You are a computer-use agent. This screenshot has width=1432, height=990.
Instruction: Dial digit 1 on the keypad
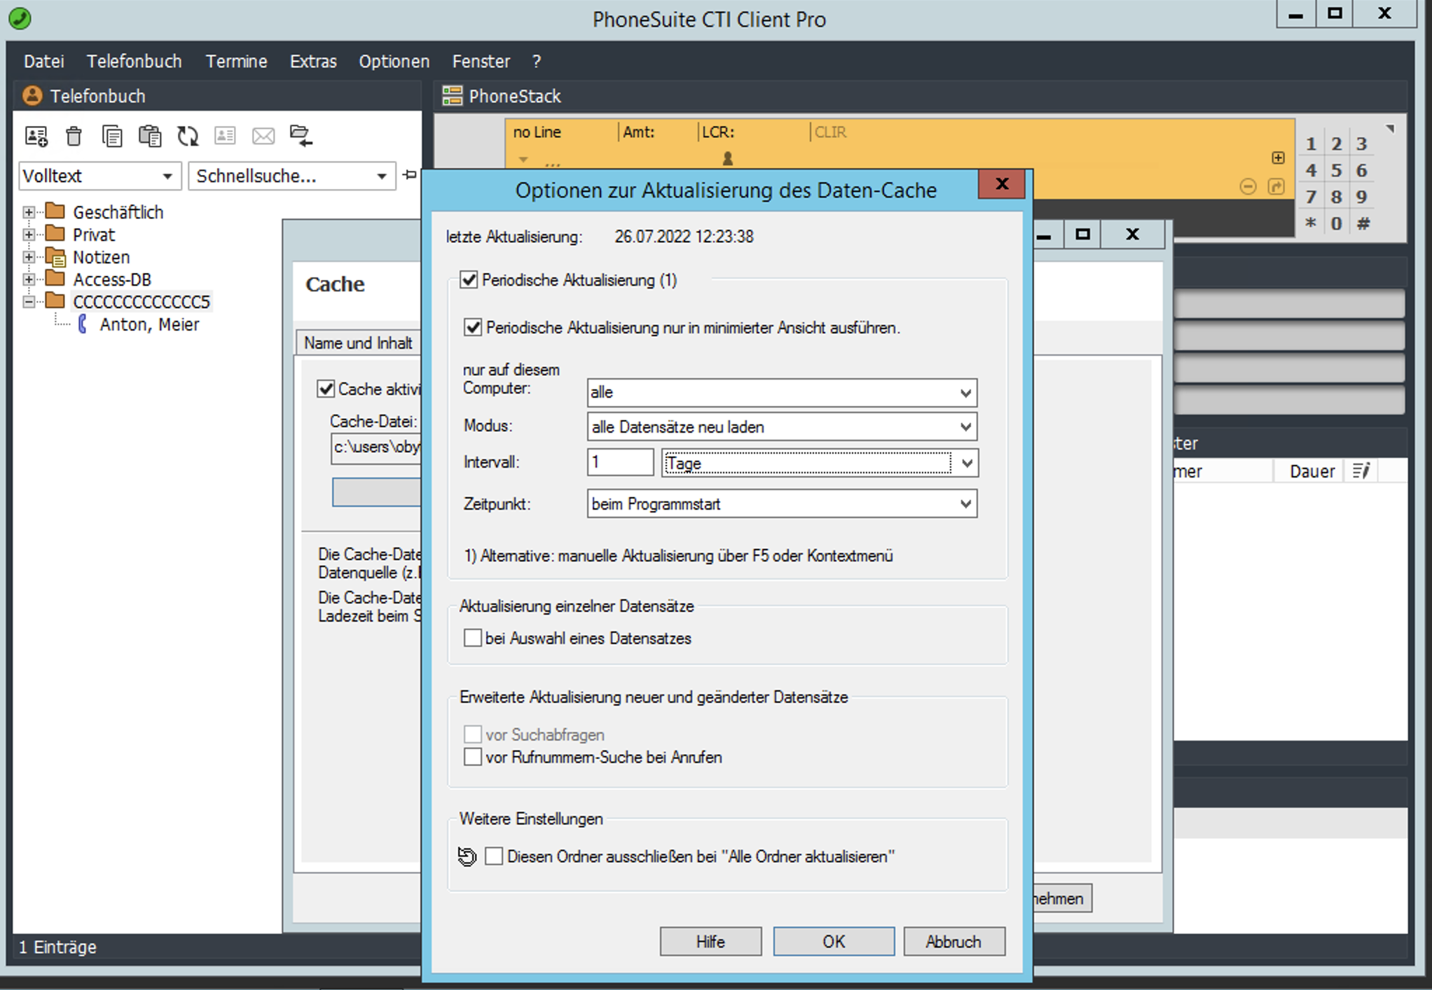coord(1310,144)
